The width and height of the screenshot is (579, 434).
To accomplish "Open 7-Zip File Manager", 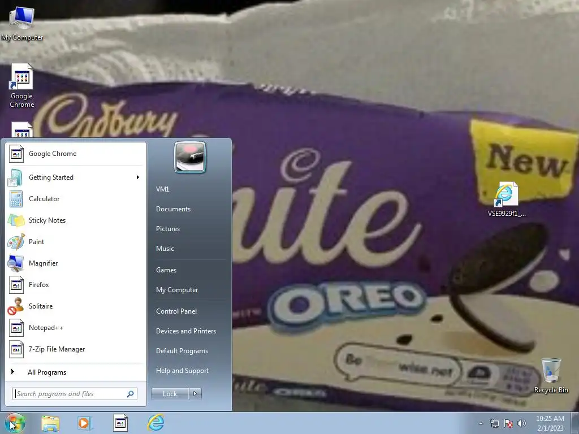I will click(76, 349).
